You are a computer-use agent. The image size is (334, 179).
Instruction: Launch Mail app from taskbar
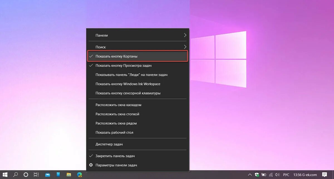(48, 175)
